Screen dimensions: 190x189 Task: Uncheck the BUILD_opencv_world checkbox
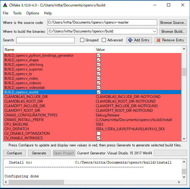point(99,92)
